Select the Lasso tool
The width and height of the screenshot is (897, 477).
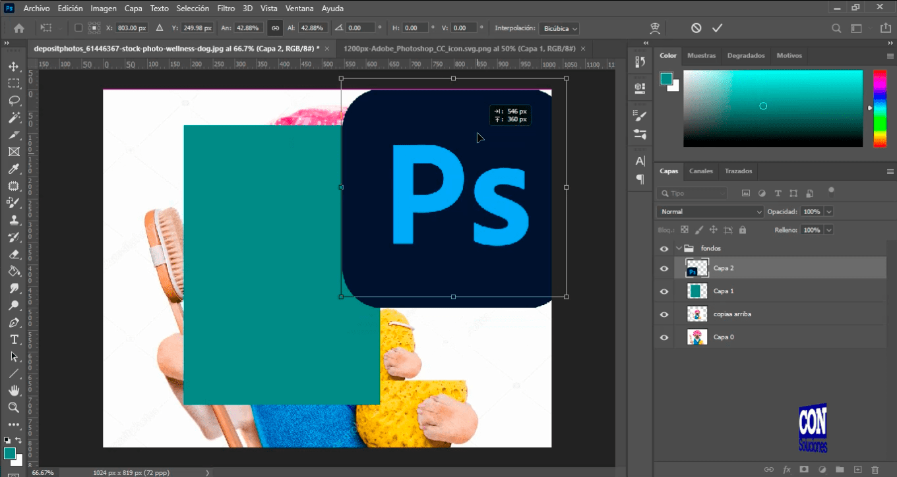[x=13, y=101]
